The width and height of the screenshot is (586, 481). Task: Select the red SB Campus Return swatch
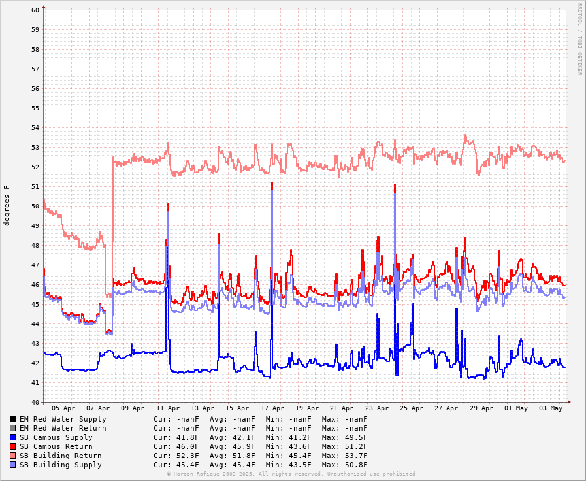pyautogui.click(x=12, y=446)
